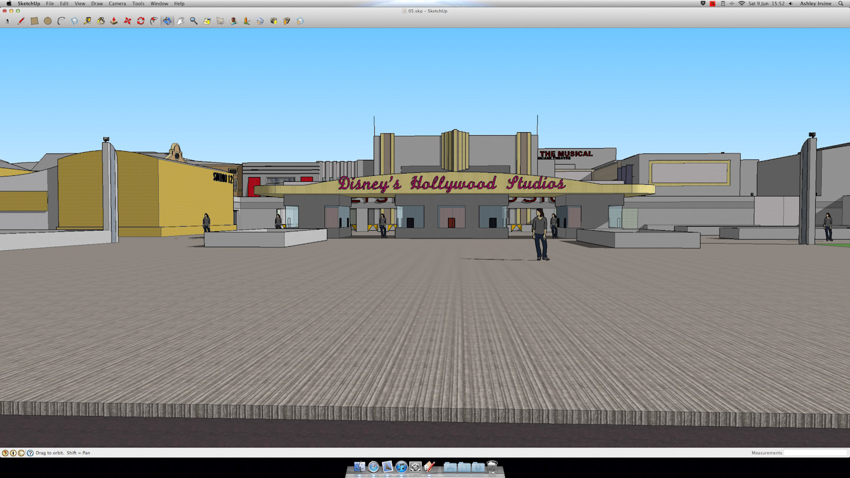Click the Measurements input box

pos(815,453)
